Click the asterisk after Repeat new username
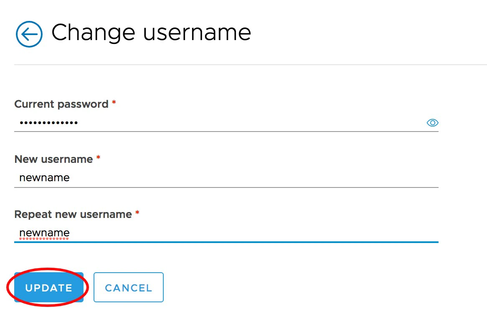 tap(137, 213)
